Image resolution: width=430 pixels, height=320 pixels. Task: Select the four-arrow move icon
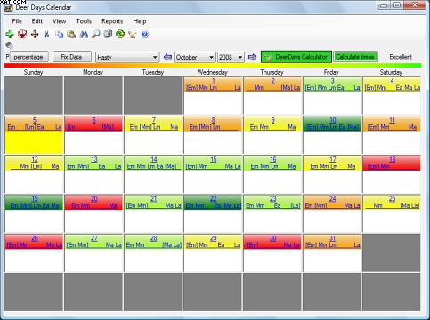coord(35,34)
